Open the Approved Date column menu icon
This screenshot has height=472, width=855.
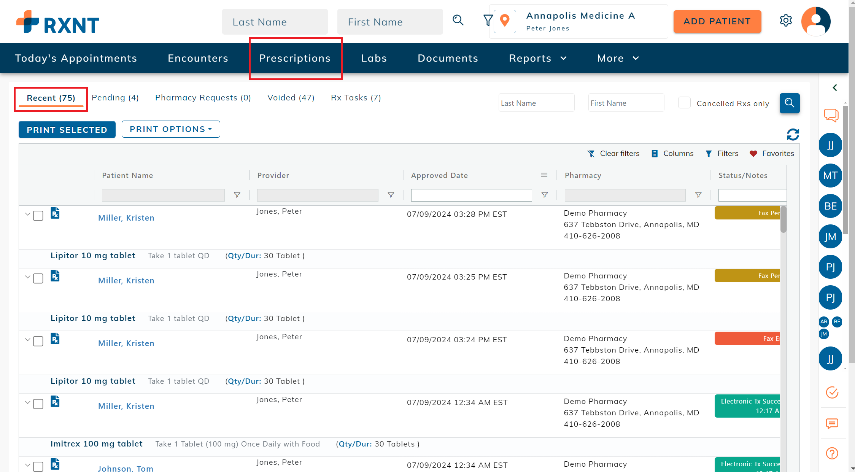pos(544,175)
